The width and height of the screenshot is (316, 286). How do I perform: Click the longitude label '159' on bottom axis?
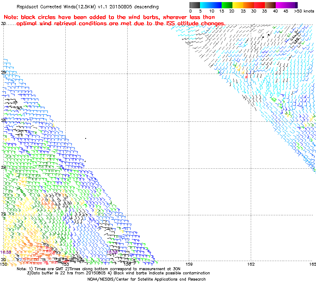click(189, 264)
